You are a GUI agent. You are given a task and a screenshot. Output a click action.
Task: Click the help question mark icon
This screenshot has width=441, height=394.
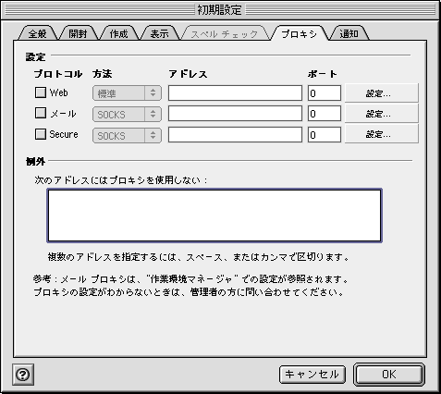23,375
